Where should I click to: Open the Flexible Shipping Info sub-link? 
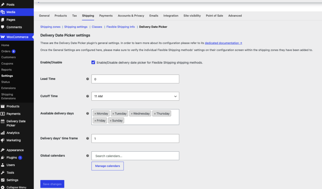(x=120, y=27)
